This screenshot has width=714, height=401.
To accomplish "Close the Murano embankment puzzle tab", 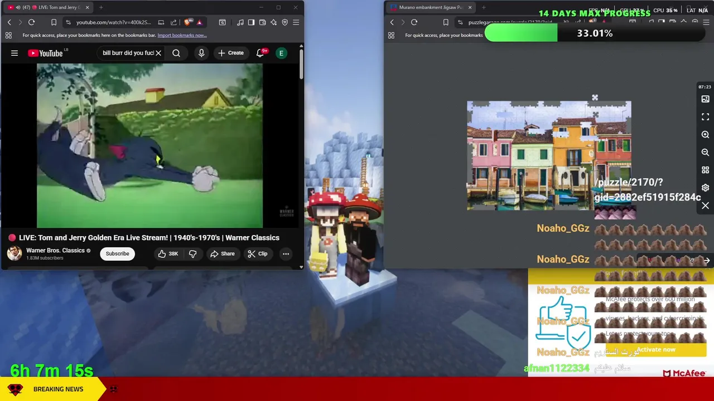I will point(470,7).
